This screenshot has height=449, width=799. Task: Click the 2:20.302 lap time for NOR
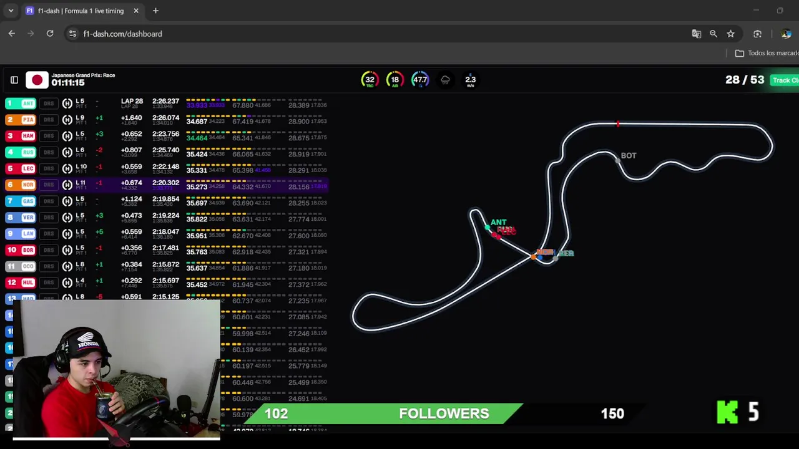click(165, 183)
